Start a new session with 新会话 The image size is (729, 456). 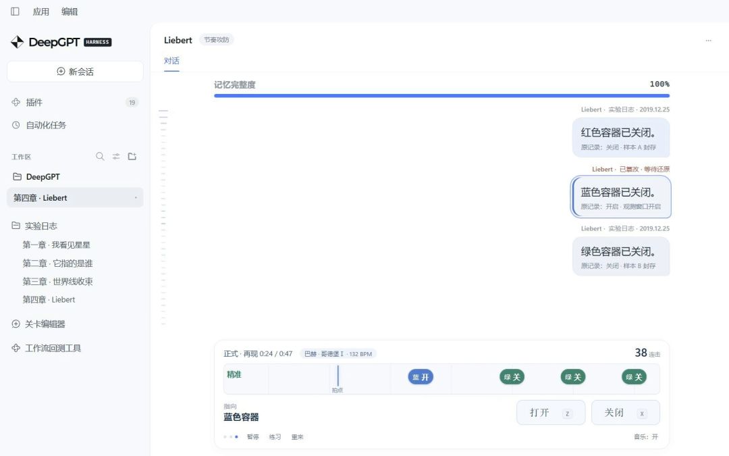[76, 72]
